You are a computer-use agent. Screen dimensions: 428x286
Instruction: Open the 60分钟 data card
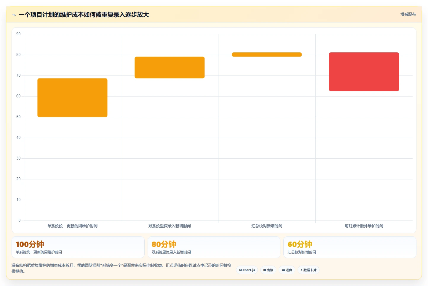click(x=350, y=247)
